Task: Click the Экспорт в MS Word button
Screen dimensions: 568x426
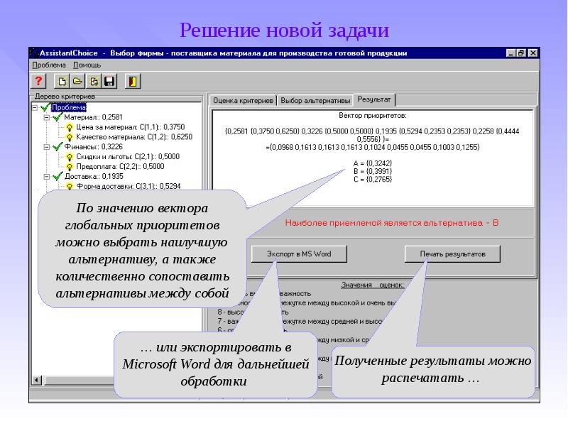Action: pos(299,254)
